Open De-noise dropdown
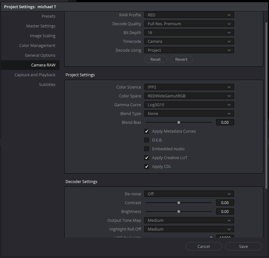Image resolution: width=269 pixels, height=258 pixels. click(189, 194)
